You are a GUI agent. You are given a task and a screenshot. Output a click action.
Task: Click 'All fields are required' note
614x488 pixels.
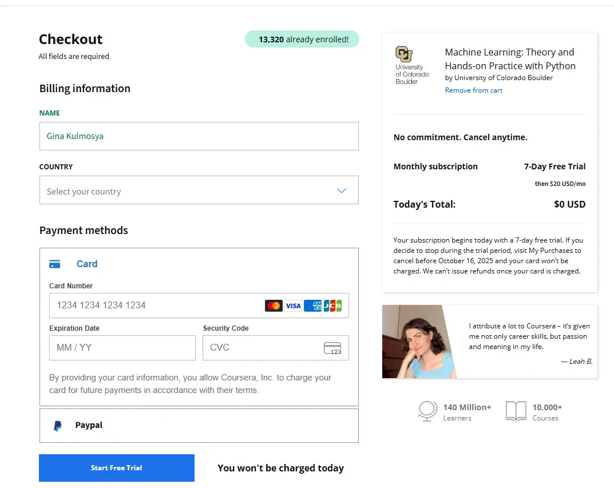74,57
